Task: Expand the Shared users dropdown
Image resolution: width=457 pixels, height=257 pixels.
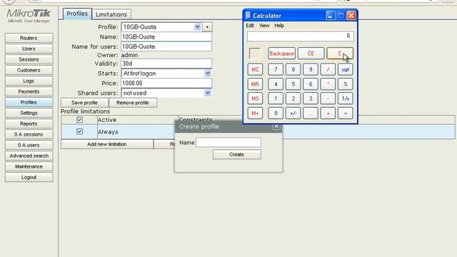Action: [x=208, y=93]
